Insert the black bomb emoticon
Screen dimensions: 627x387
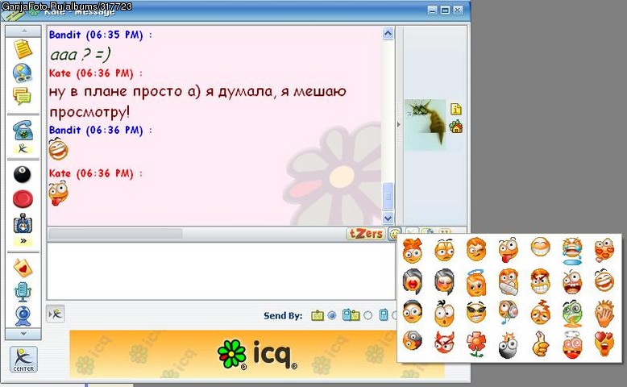pos(509,345)
